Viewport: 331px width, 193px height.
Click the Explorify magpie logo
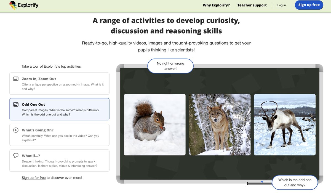click(12, 5)
